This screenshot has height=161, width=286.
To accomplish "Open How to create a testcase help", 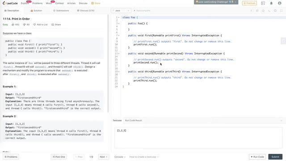I will pos(144,157).
